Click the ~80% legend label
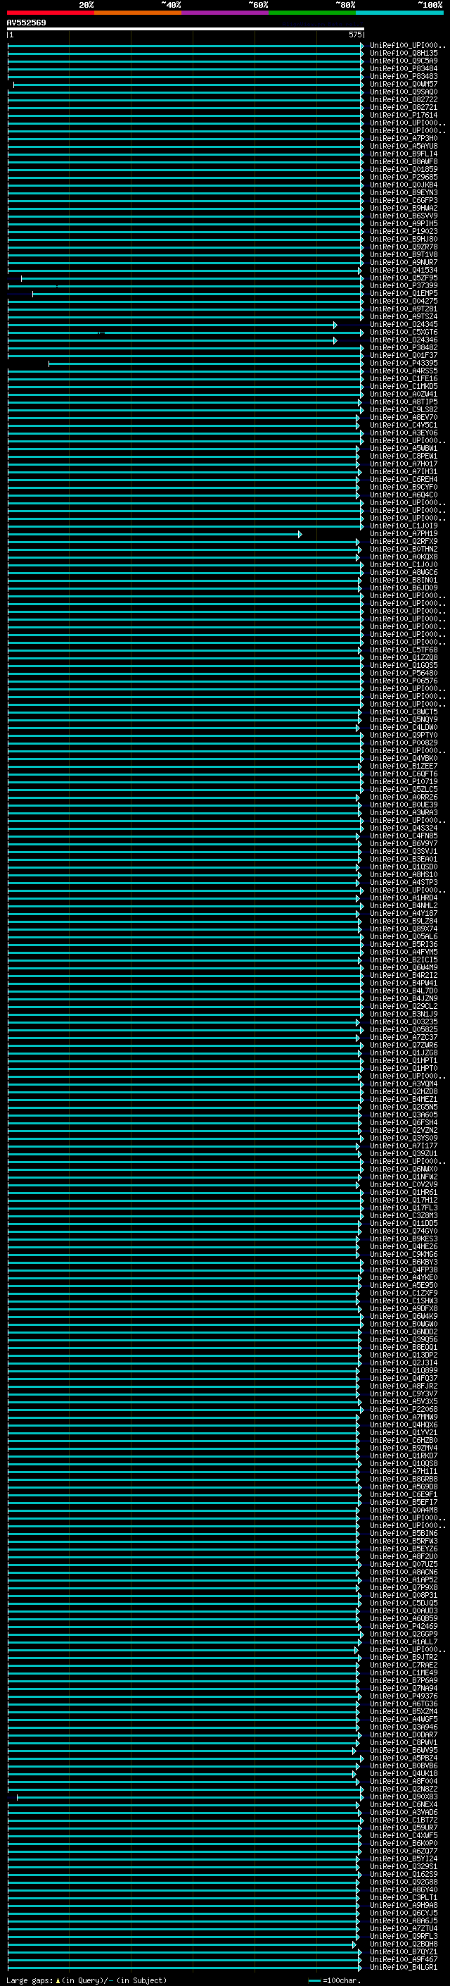The width and height of the screenshot is (450, 1986). pyautogui.click(x=345, y=5)
